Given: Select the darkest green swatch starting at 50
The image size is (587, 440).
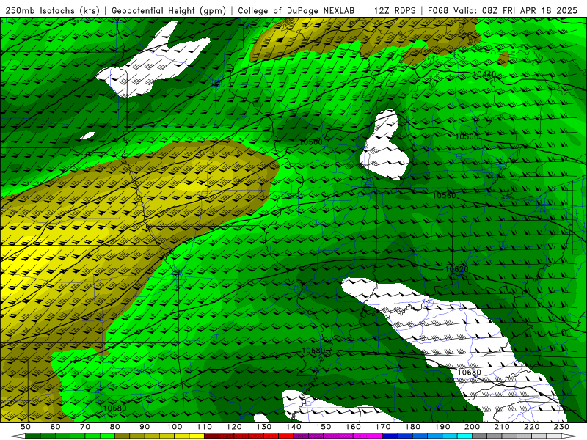Looking at the screenshot, I should (x=33, y=436).
